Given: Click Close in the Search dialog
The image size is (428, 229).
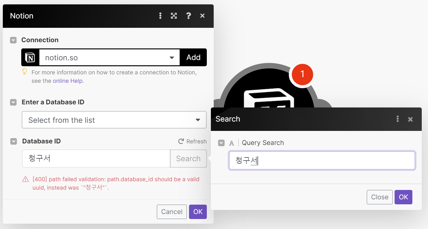Looking at the screenshot, I should pyautogui.click(x=380, y=197).
